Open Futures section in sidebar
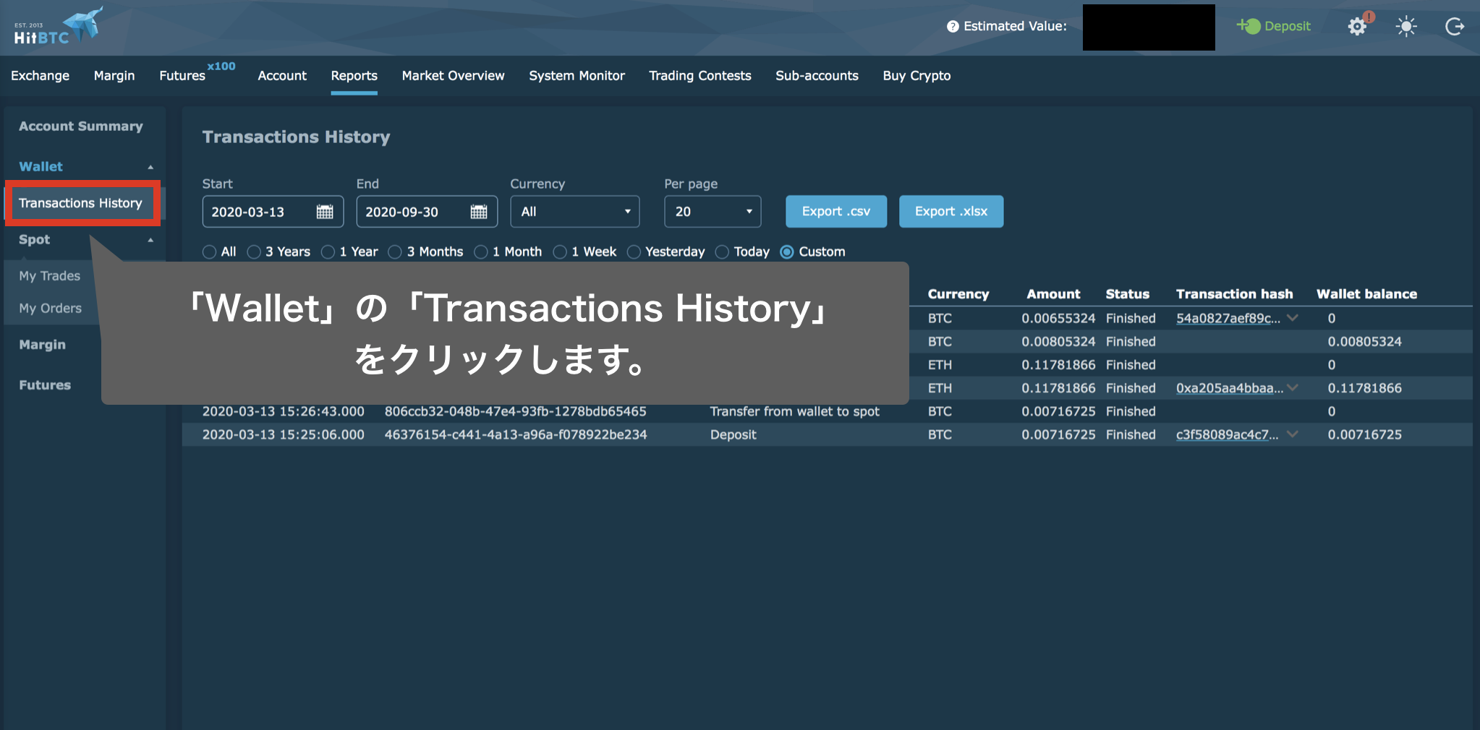Image resolution: width=1480 pixels, height=730 pixels. pyautogui.click(x=45, y=385)
